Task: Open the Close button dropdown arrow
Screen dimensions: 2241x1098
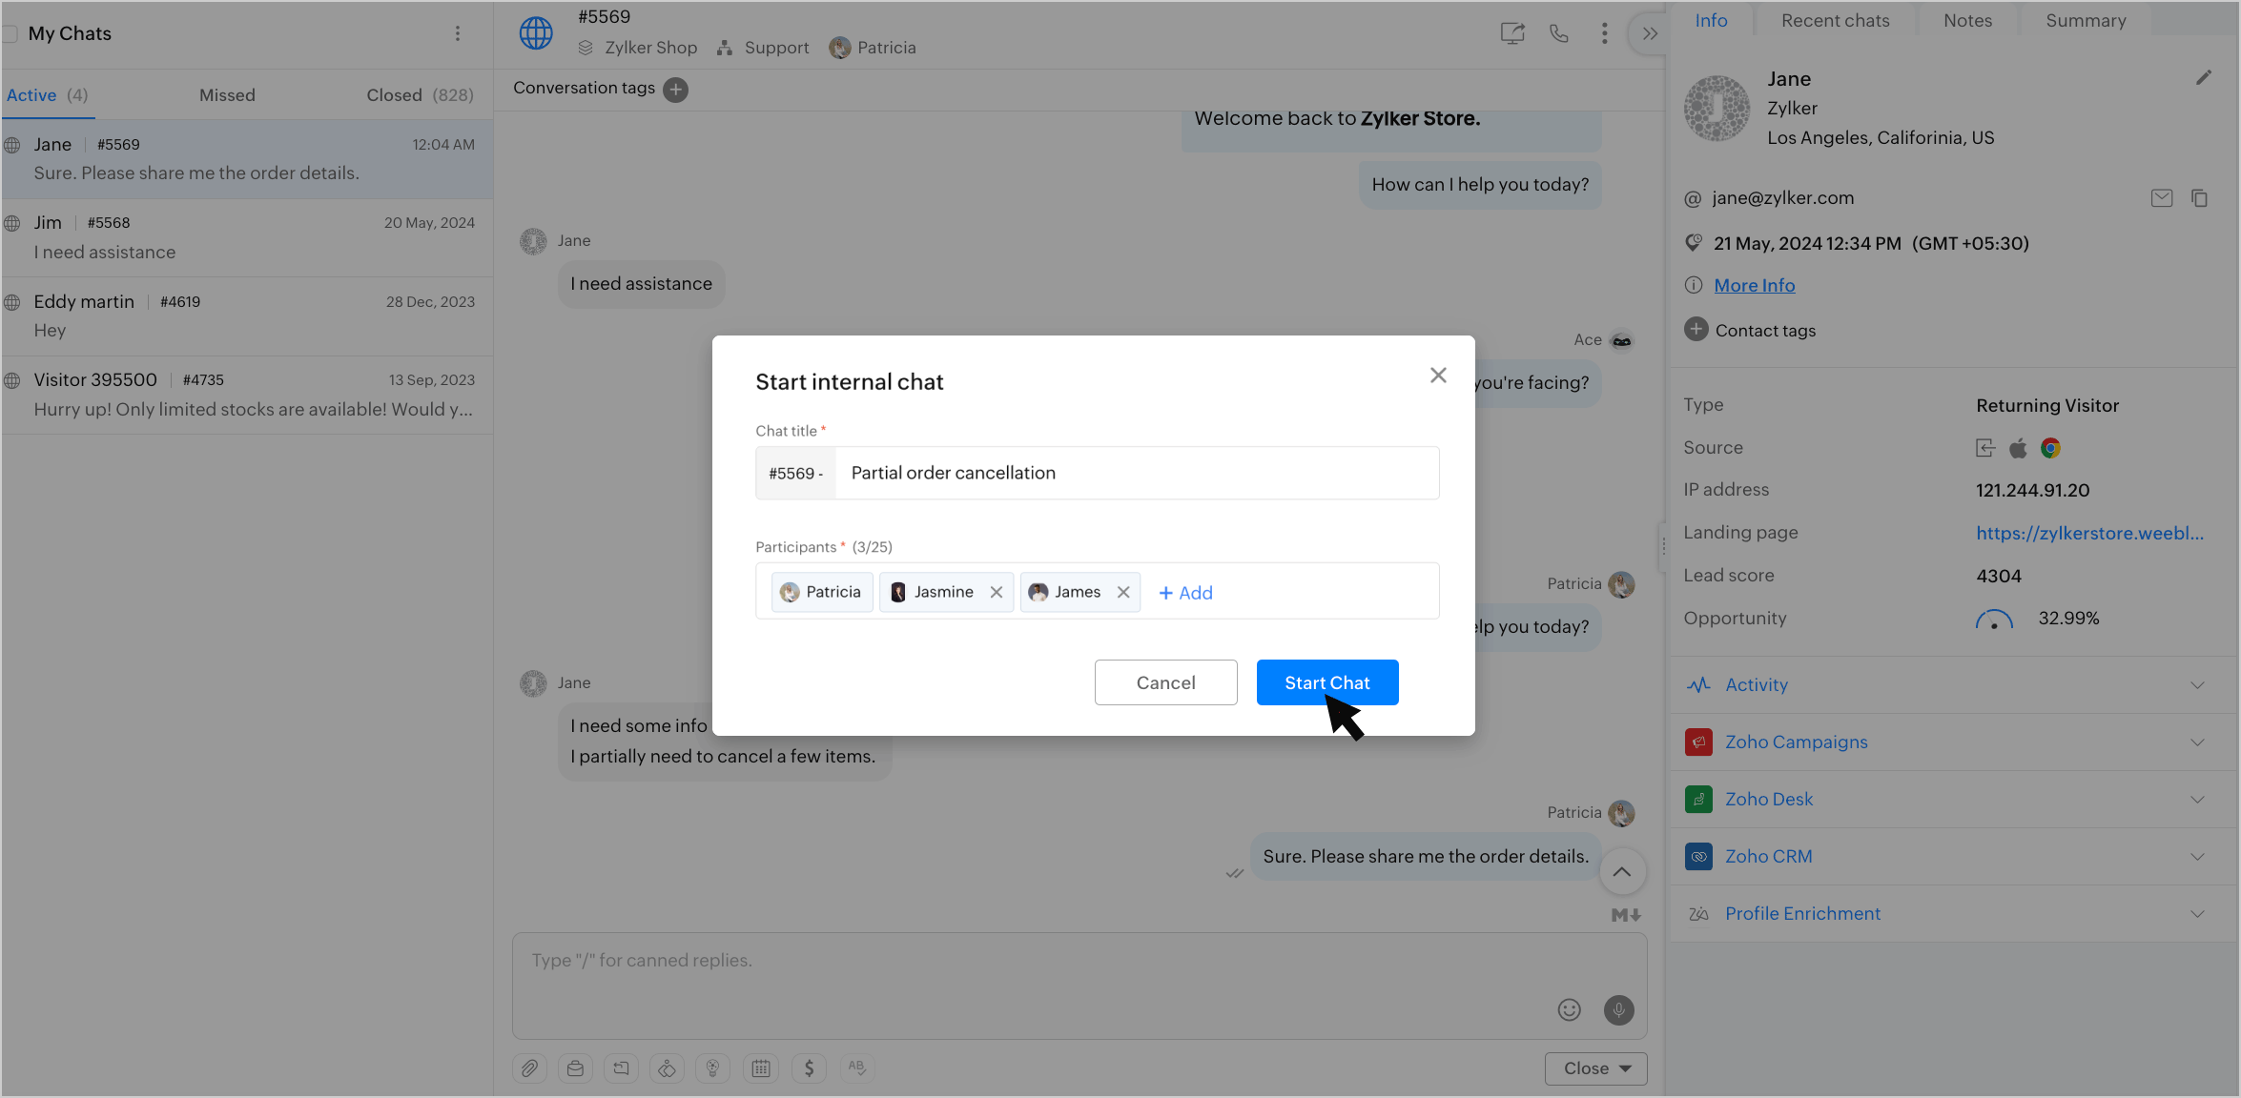Action: [x=1626, y=1068]
